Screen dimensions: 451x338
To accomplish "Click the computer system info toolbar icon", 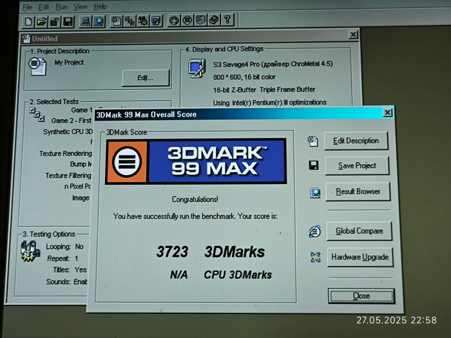I will 85,21.
